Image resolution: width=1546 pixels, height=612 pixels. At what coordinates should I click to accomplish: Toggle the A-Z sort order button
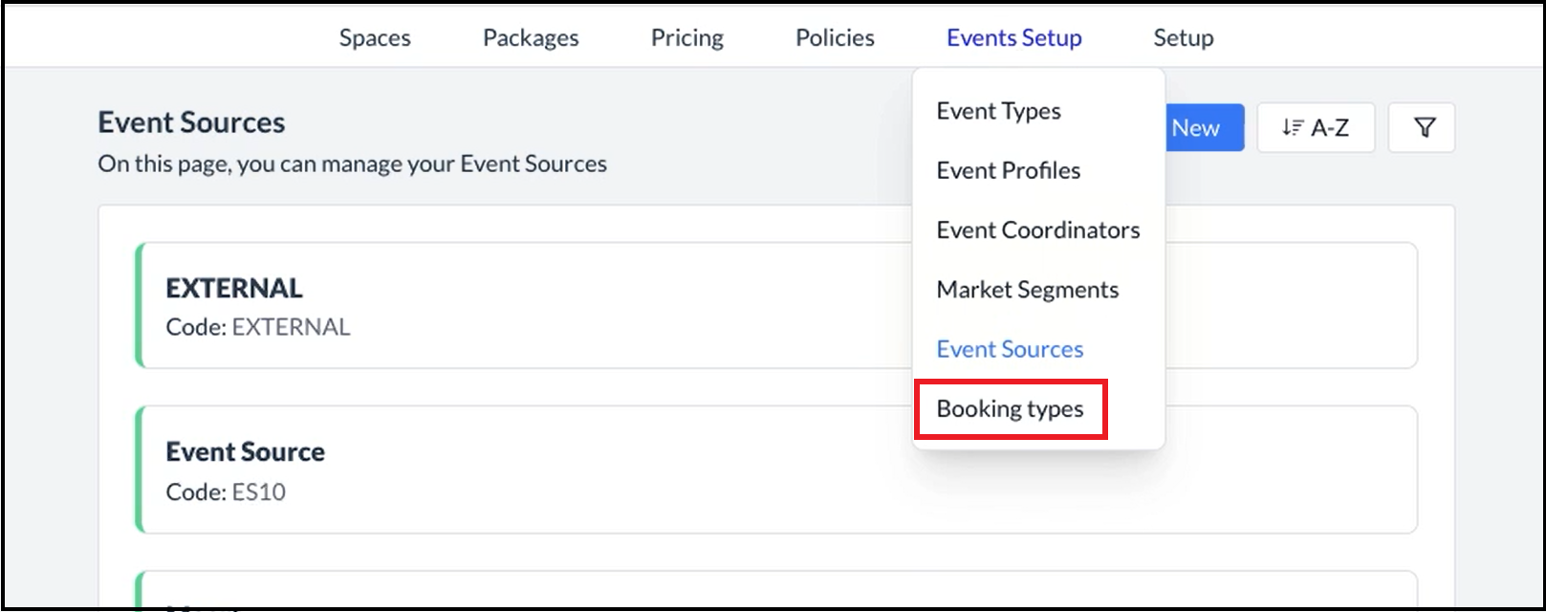[1315, 128]
